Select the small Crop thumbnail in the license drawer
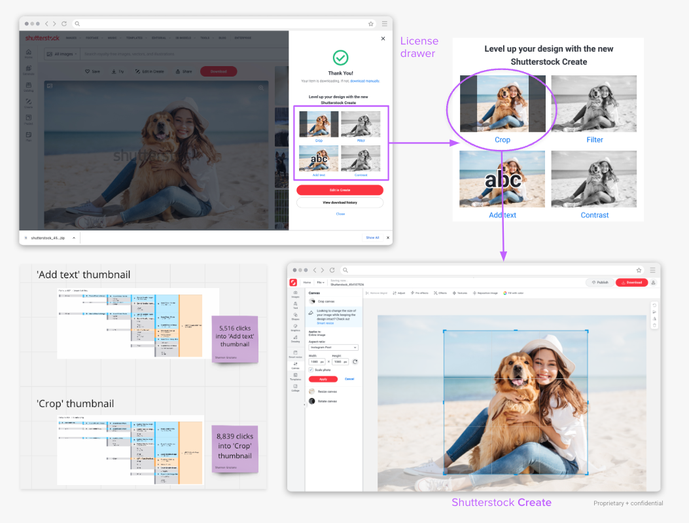Screen dimensions: 689x523 319,125
